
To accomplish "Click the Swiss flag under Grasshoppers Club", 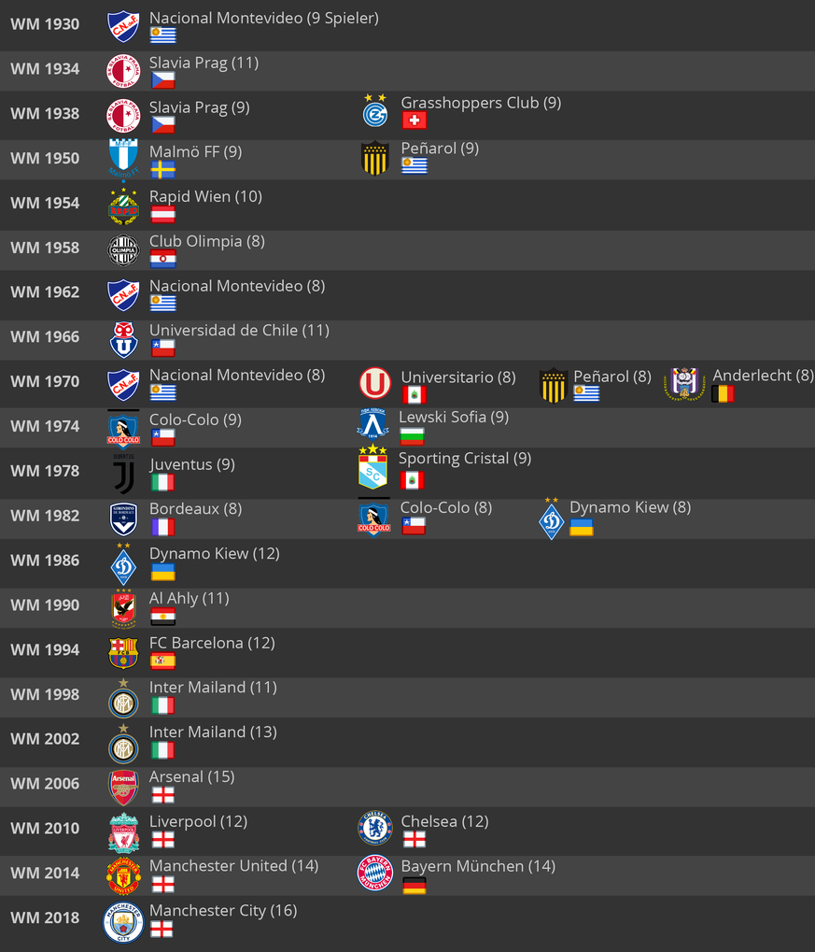I will pyautogui.click(x=414, y=121).
